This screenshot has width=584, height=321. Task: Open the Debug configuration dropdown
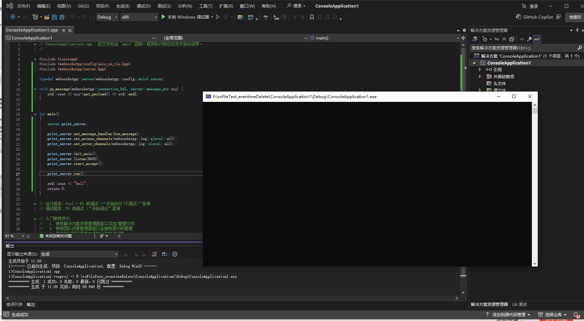click(x=107, y=17)
